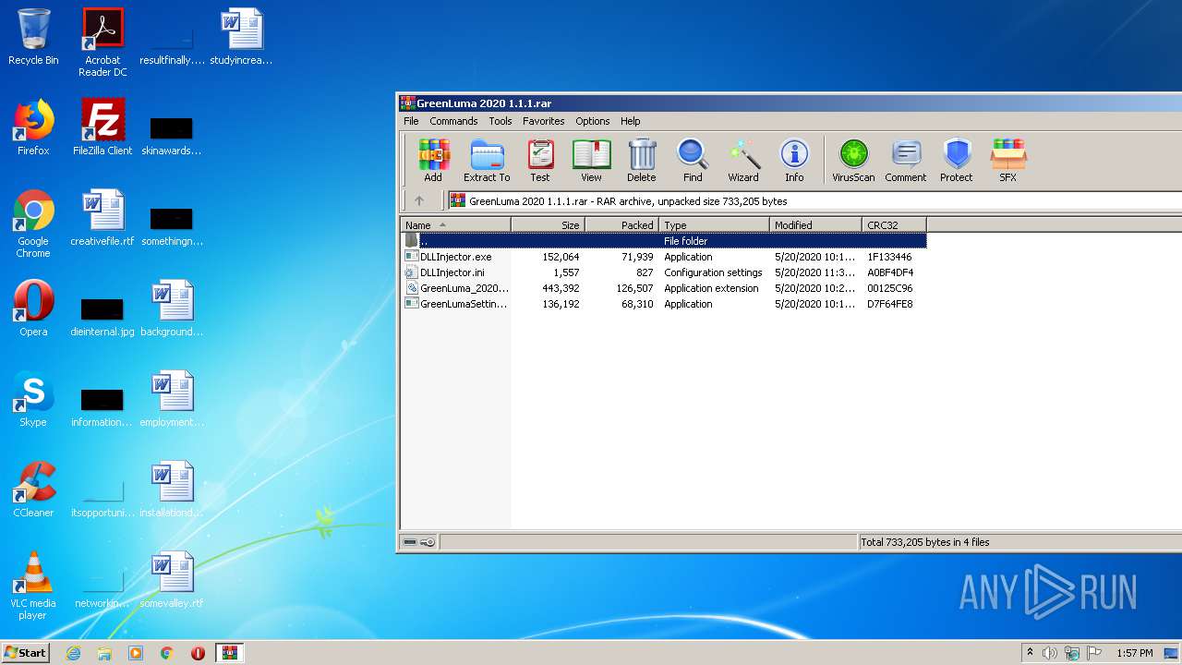
Task: Click 'Total 733,205 bytes in 4 files' status
Action: tap(924, 542)
